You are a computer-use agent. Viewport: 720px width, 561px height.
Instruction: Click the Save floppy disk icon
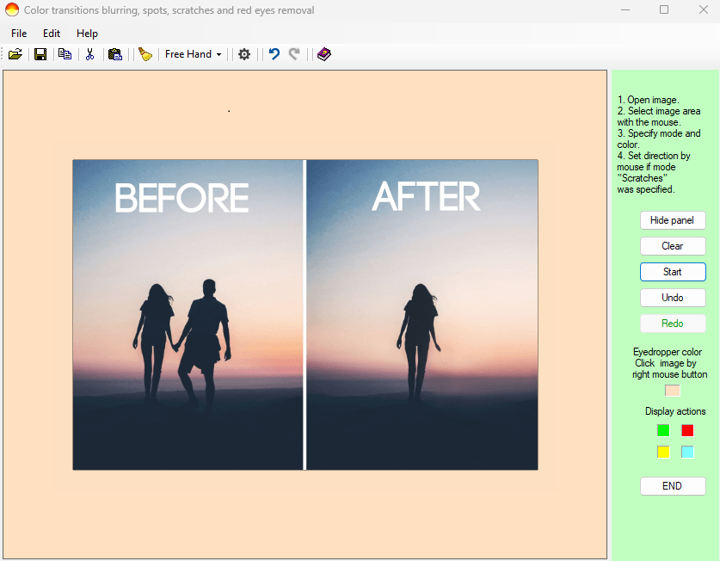pyautogui.click(x=40, y=54)
